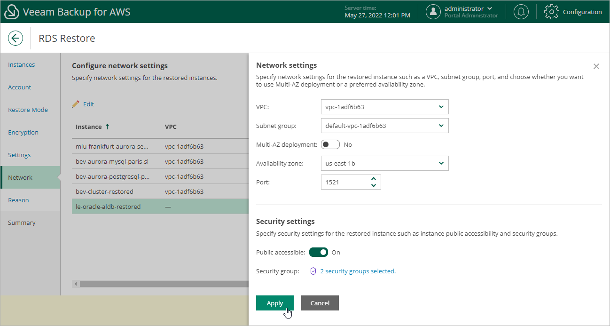This screenshot has height=326, width=610.
Task: Open the notifications bell
Action: coord(521,12)
